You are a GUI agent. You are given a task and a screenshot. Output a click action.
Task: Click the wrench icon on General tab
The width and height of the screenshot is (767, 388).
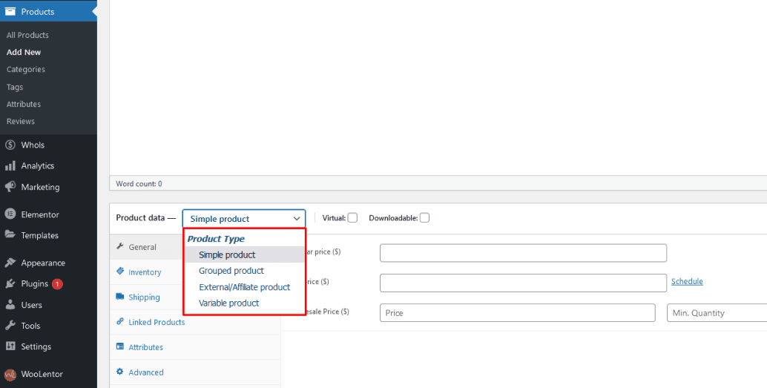tap(120, 246)
